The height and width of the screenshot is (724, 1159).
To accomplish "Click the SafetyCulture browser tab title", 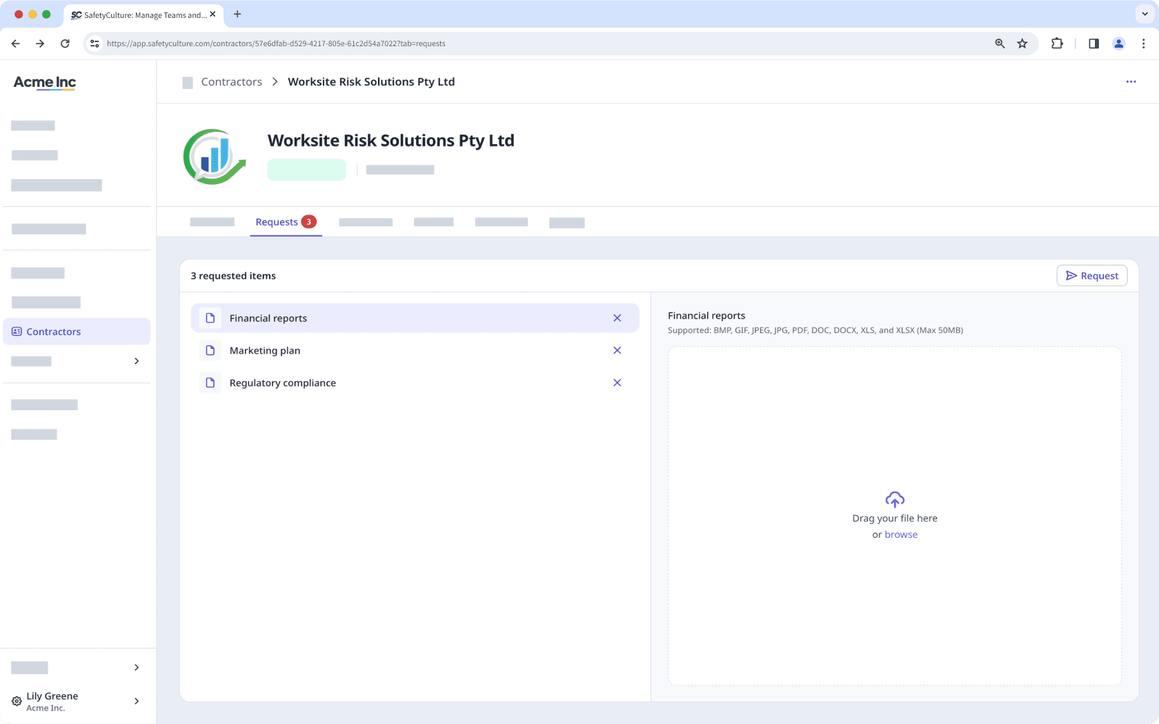I will pyautogui.click(x=145, y=15).
